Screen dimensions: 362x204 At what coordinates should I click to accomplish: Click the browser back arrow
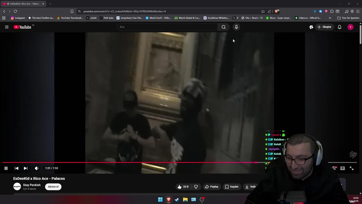pos(4,11)
